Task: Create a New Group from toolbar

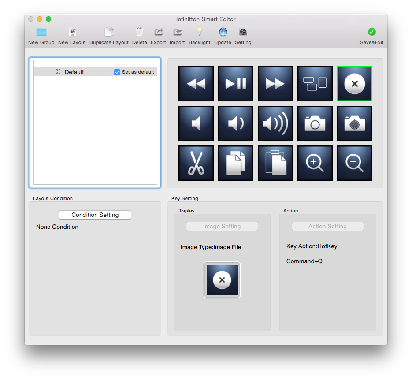Action: 41,36
